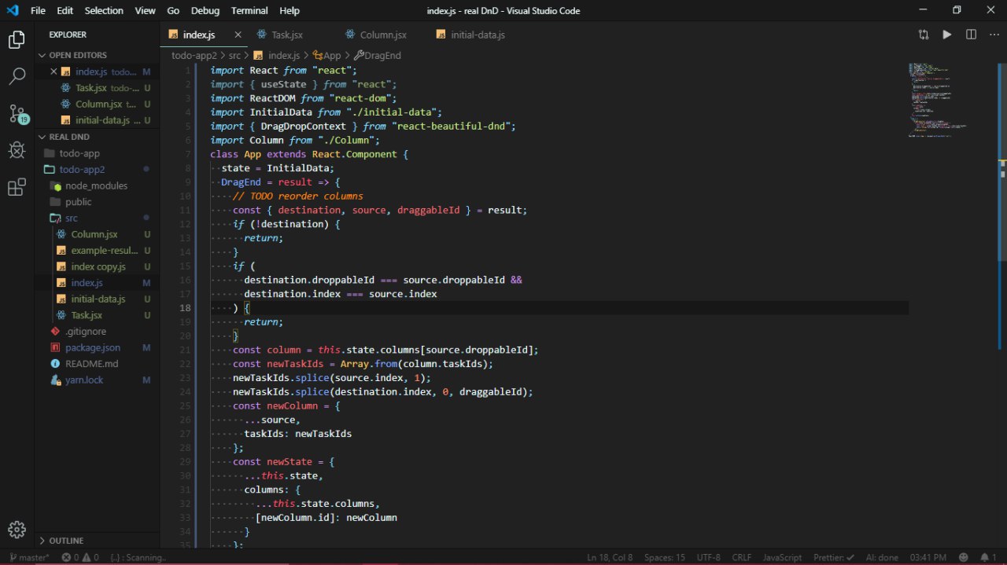The image size is (1007, 565).
Task: Split the editor to the right
Action: click(x=971, y=35)
